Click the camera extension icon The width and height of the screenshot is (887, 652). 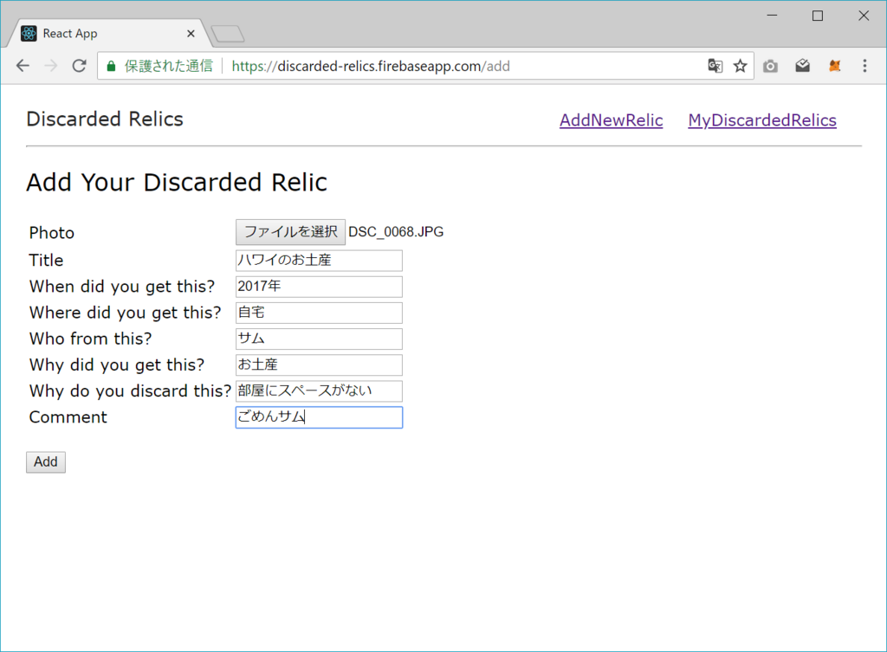(x=770, y=66)
